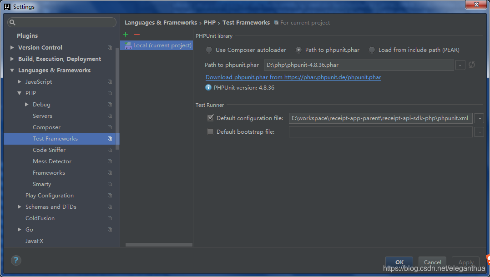Browse for phpunit.phar path with ellipsis button

click(x=460, y=65)
